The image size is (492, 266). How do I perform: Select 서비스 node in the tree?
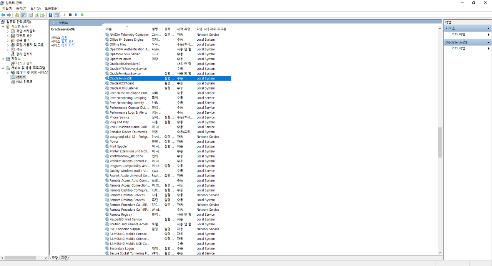tap(21, 77)
